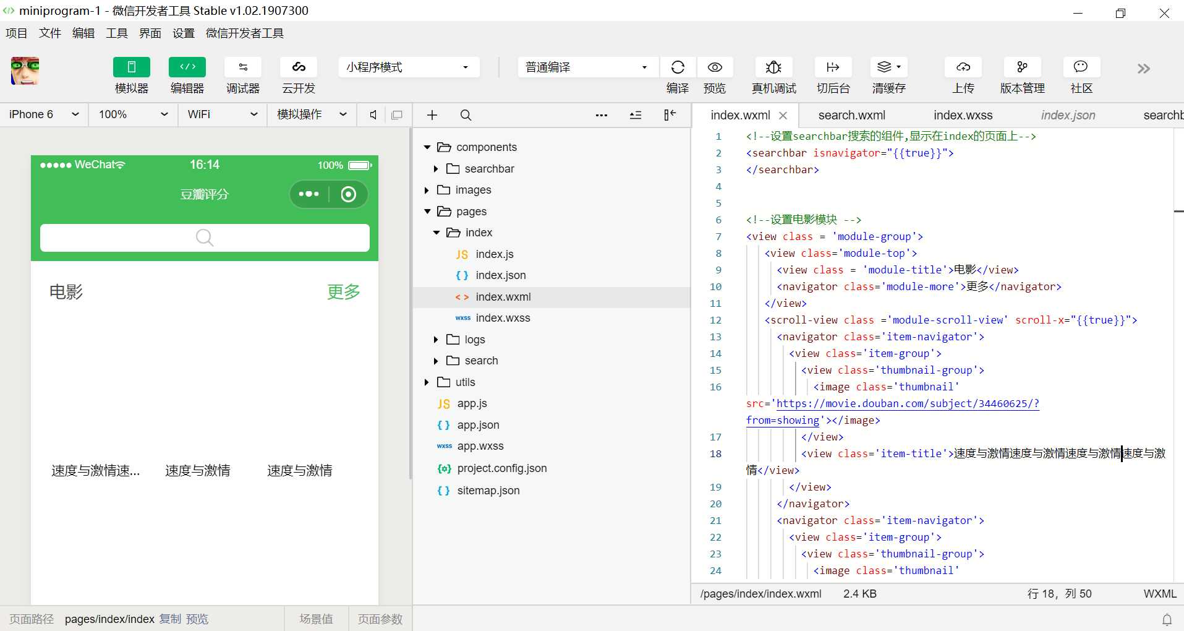Open the mini program mode dropdown

[409, 67]
